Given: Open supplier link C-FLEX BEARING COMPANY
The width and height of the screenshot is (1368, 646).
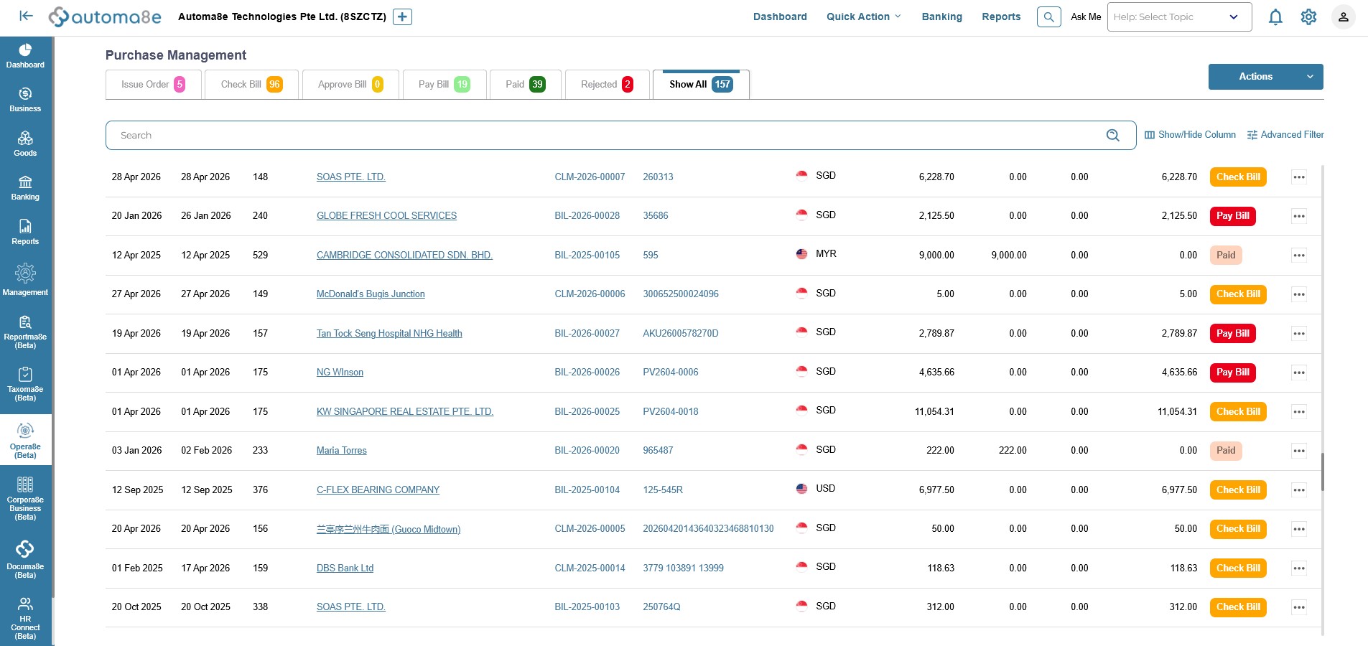Looking at the screenshot, I should pos(378,490).
